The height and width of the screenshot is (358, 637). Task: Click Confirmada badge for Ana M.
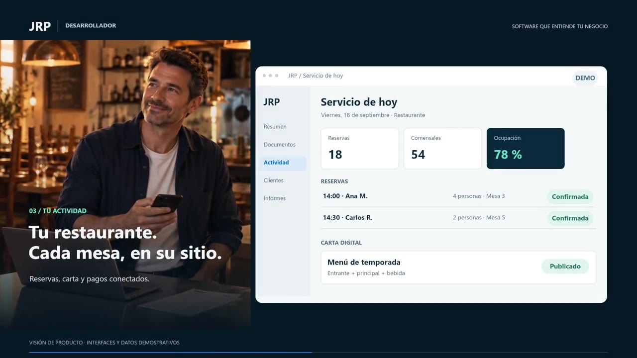click(570, 197)
